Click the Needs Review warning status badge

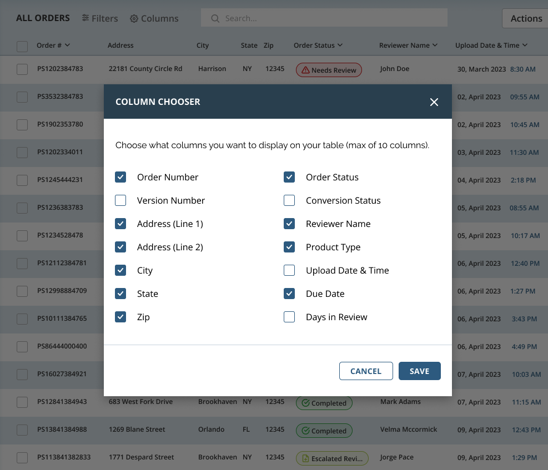tap(329, 70)
